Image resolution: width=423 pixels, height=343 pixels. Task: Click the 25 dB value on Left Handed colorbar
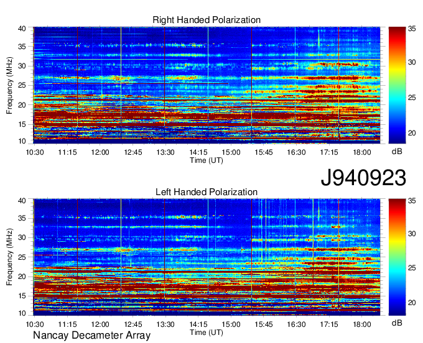412,268
